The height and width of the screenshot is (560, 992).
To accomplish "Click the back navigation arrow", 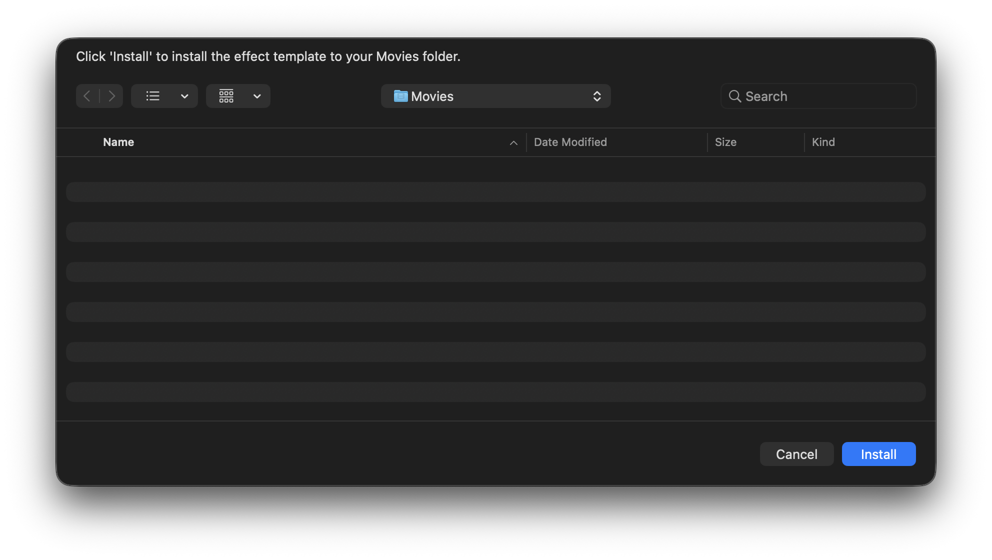I will coord(87,96).
